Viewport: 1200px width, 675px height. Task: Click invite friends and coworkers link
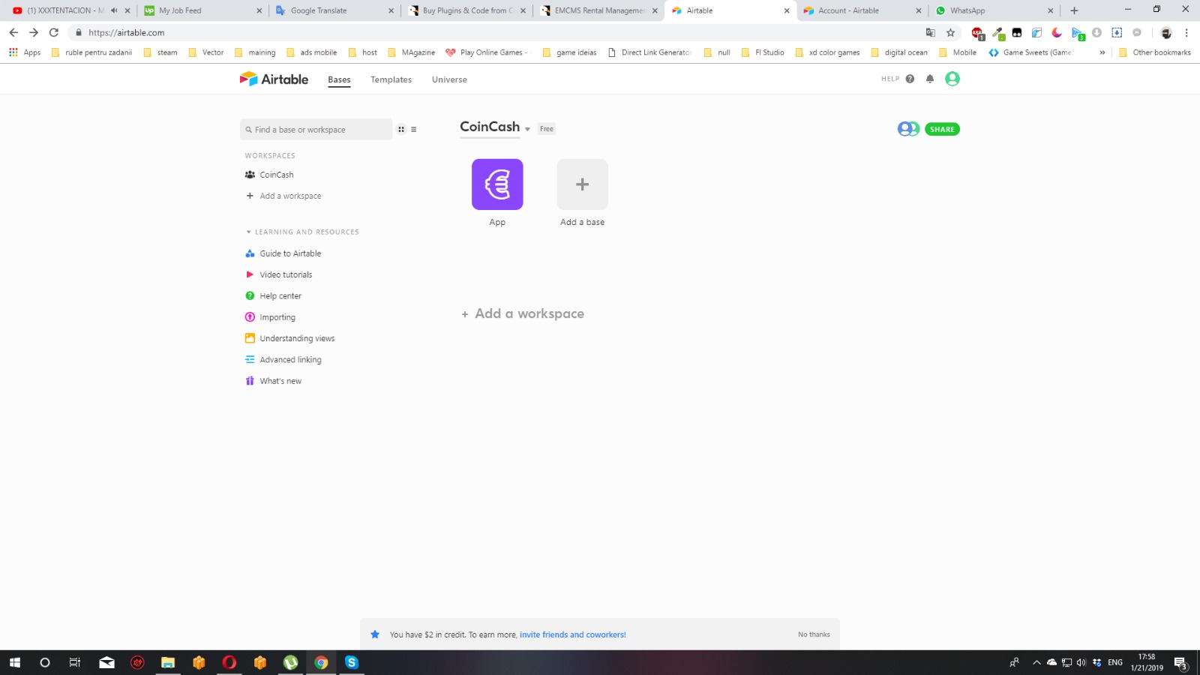573,634
